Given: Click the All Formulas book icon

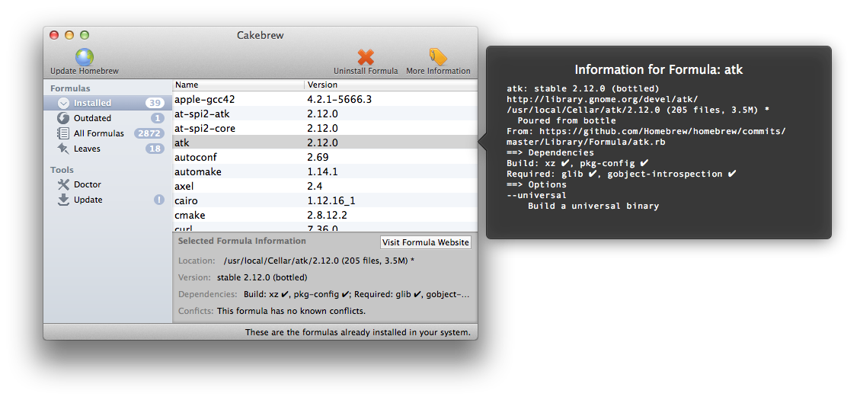Looking at the screenshot, I should (x=64, y=133).
